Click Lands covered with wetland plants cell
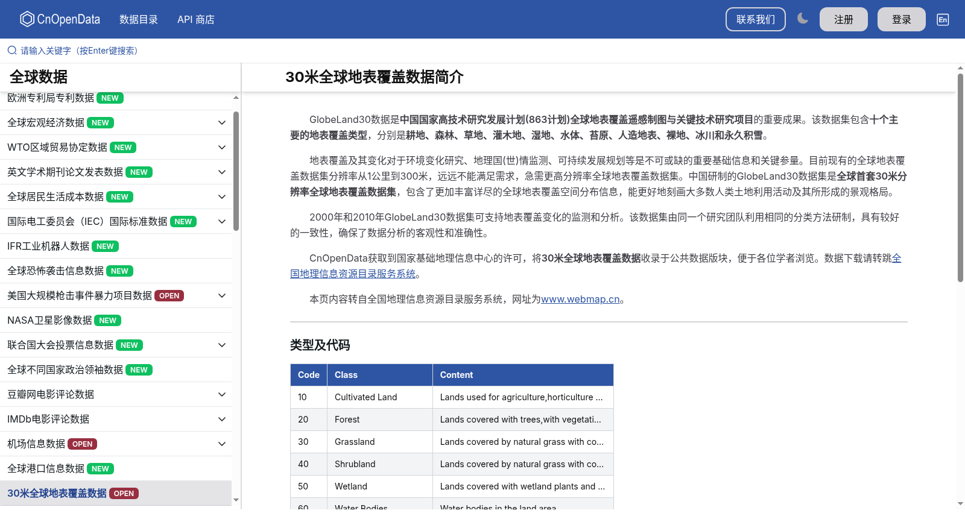 [523, 486]
